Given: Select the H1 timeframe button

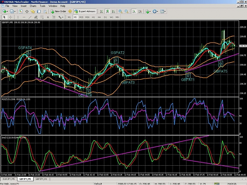Looking at the screenshot, I should [93, 17].
